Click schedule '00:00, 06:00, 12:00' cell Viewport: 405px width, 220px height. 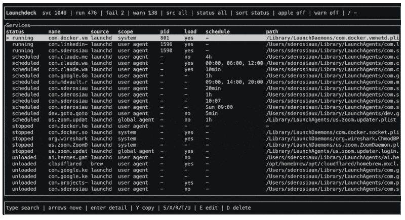click(x=234, y=63)
